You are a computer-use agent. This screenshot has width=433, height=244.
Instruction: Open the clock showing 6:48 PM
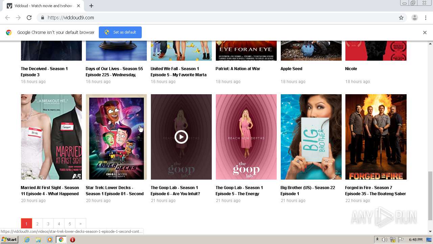[415, 240]
